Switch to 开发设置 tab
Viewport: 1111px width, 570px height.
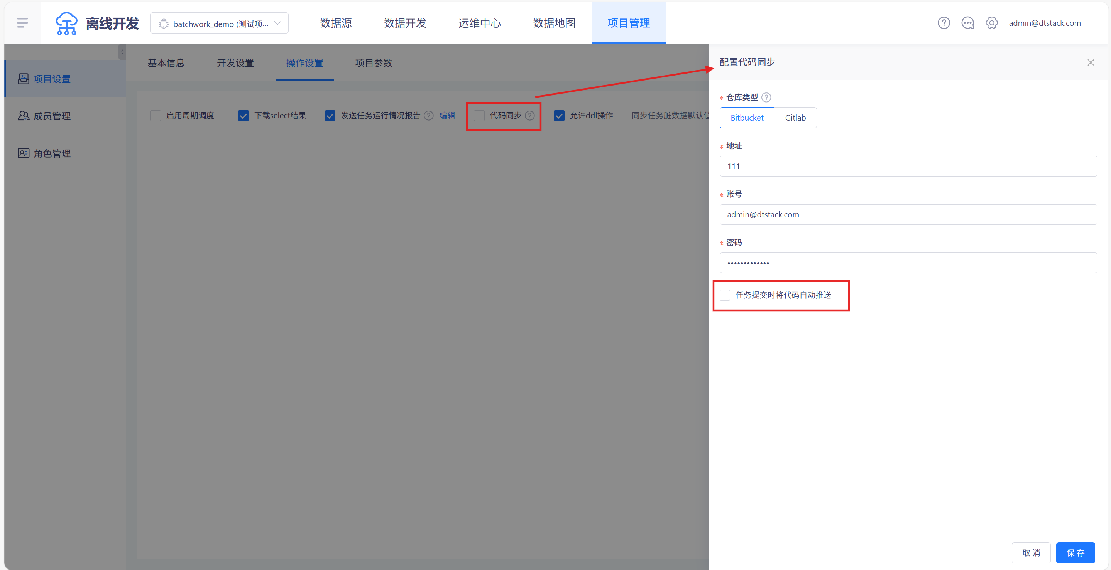pyautogui.click(x=235, y=63)
